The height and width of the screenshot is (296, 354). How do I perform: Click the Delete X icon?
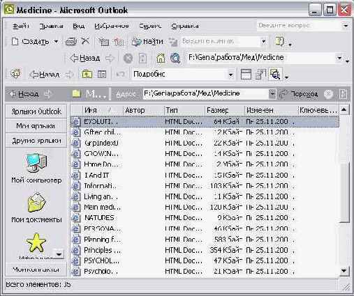[85, 41]
